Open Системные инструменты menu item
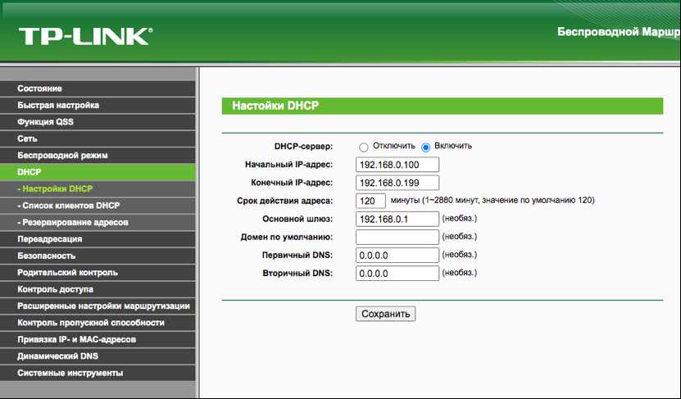 [x=98, y=374]
